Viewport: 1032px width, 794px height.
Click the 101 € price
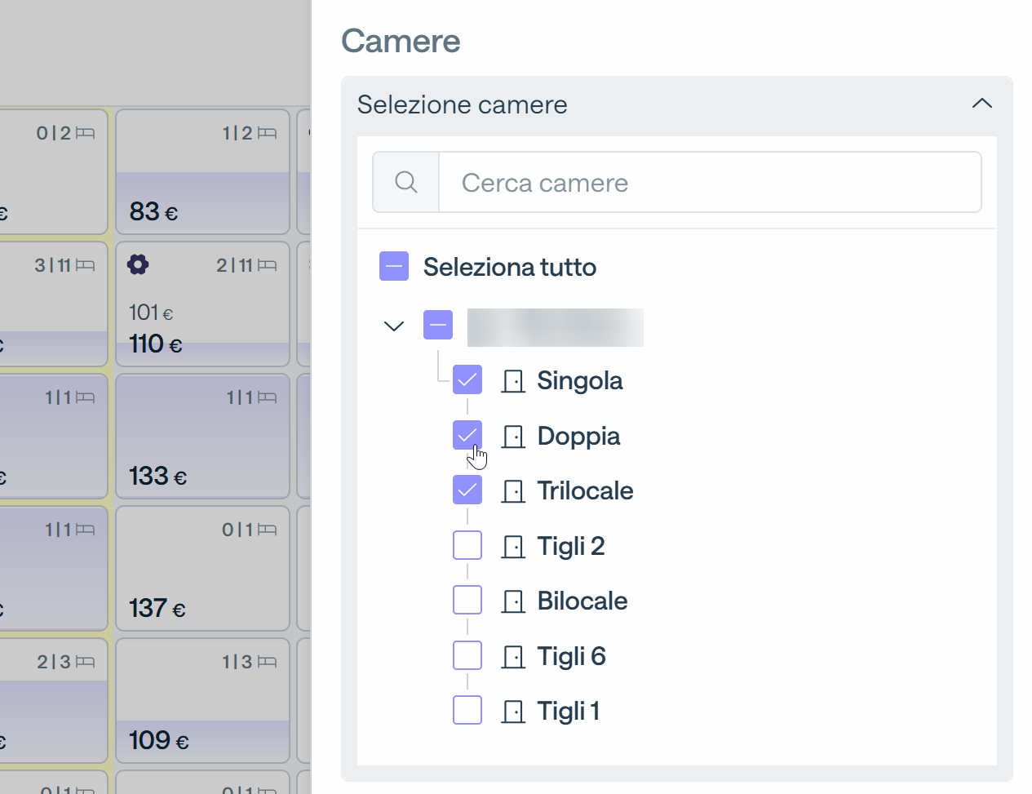(x=151, y=313)
